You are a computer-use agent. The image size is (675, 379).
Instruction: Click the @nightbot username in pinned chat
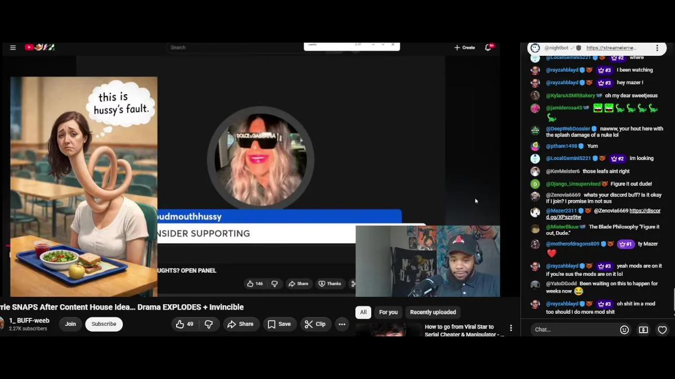[556, 48]
